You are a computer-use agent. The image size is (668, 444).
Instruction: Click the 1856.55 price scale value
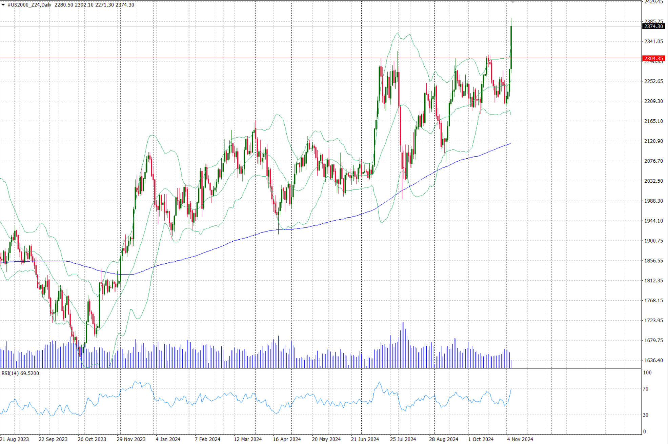click(653, 261)
